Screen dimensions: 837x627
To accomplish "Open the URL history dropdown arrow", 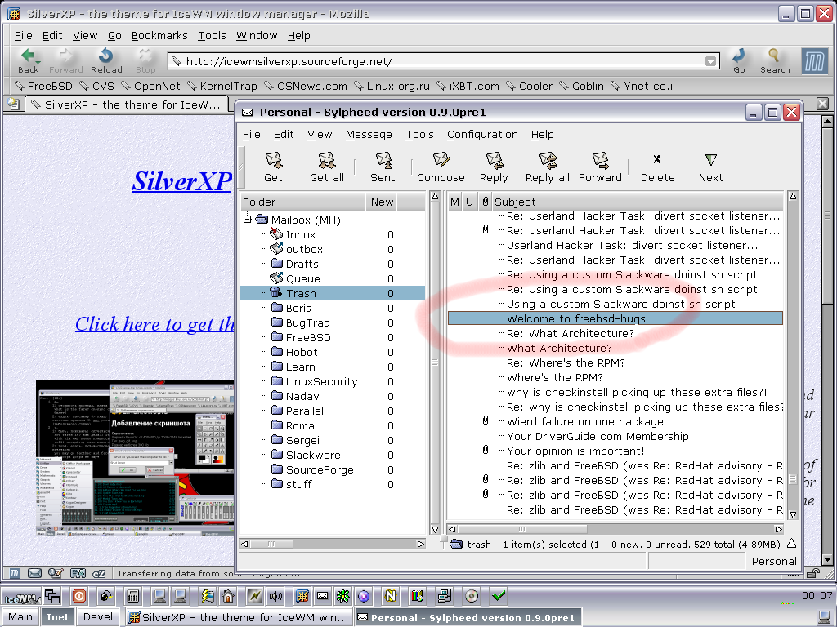I will [710, 61].
